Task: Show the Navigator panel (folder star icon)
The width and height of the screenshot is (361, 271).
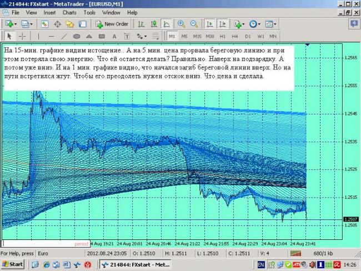Action: (70, 24)
